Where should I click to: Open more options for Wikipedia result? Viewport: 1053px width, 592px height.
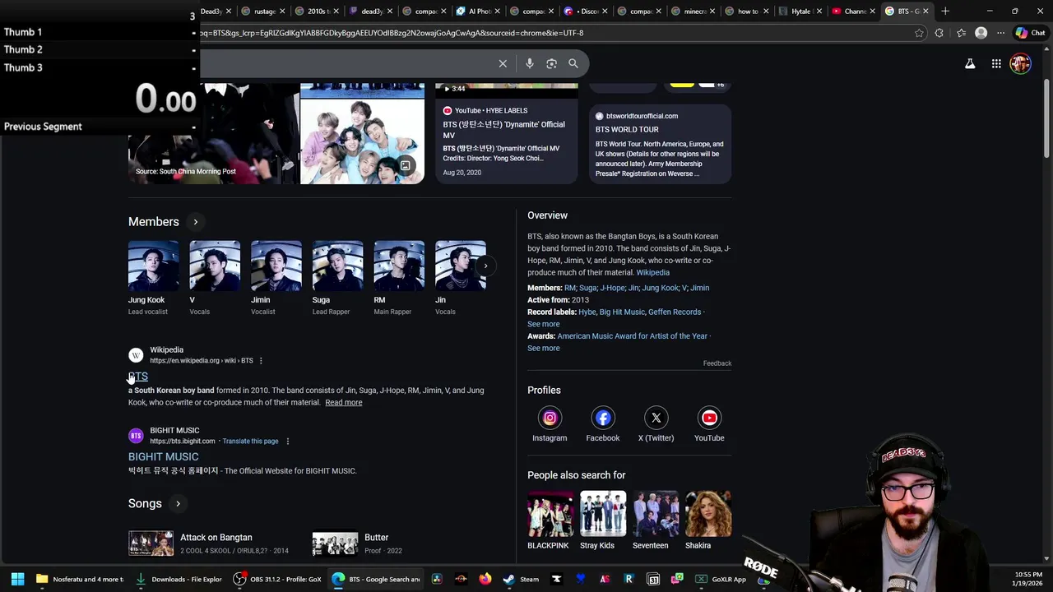point(261,361)
